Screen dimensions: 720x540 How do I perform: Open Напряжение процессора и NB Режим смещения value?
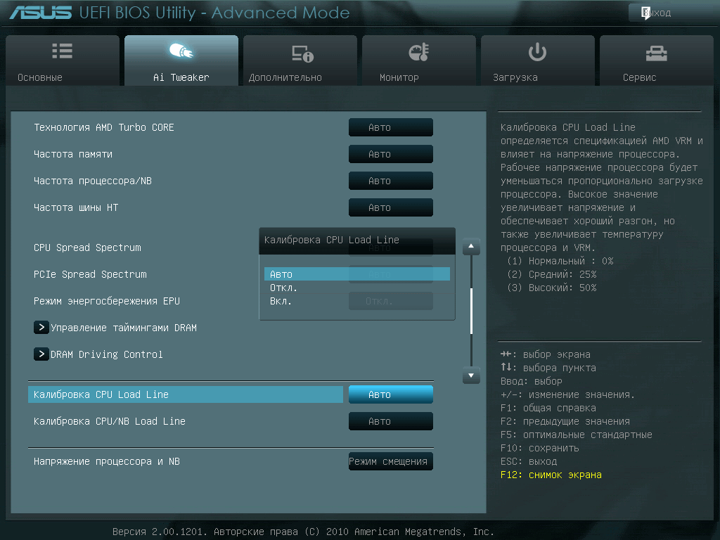391,461
